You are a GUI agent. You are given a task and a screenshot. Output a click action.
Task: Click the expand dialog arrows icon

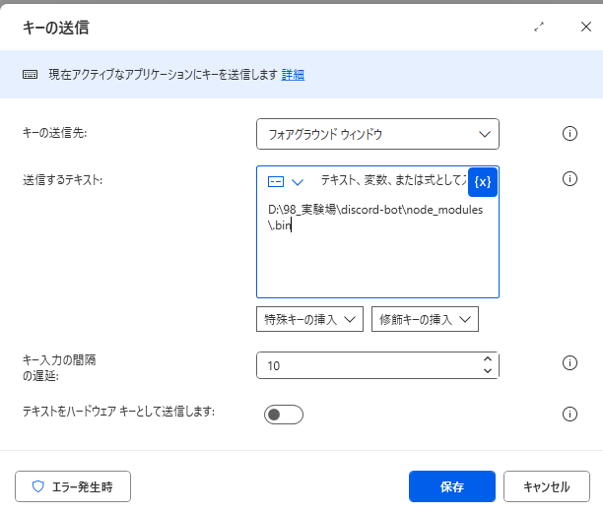[539, 28]
